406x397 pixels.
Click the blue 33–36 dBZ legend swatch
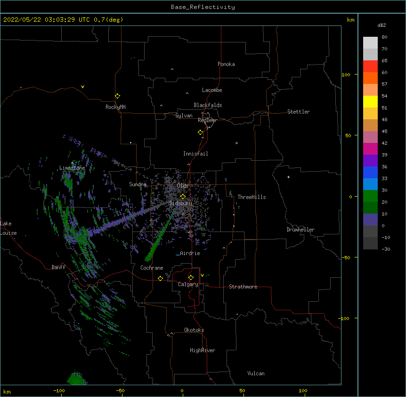click(x=370, y=172)
